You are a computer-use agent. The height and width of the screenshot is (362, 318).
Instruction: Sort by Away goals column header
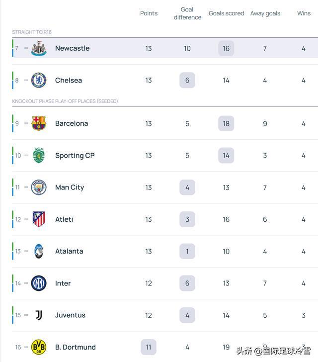[265, 13]
